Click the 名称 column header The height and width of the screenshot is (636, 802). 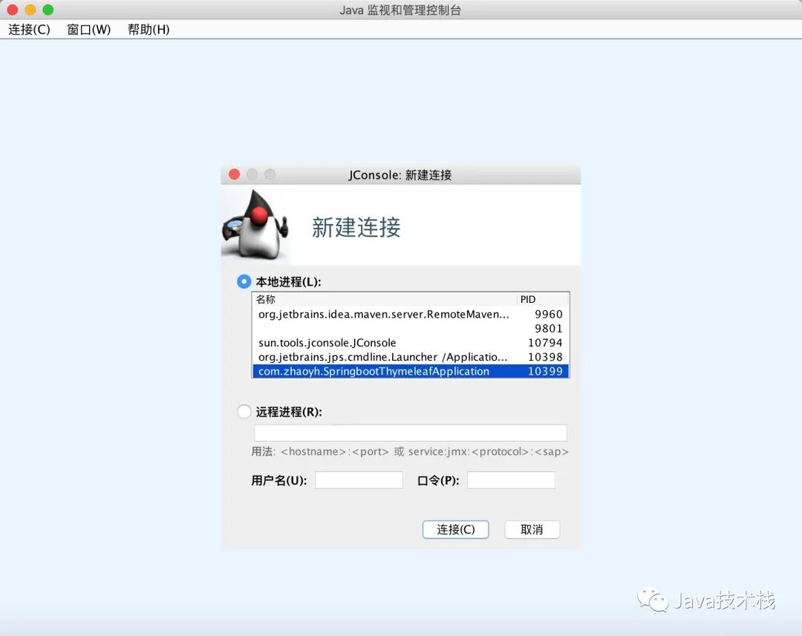[385, 299]
